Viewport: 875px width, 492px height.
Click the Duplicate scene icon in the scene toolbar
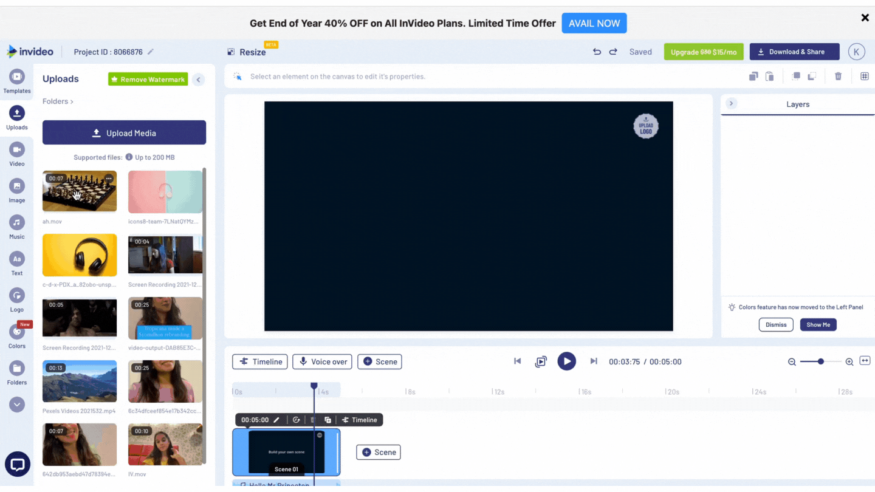click(x=328, y=420)
